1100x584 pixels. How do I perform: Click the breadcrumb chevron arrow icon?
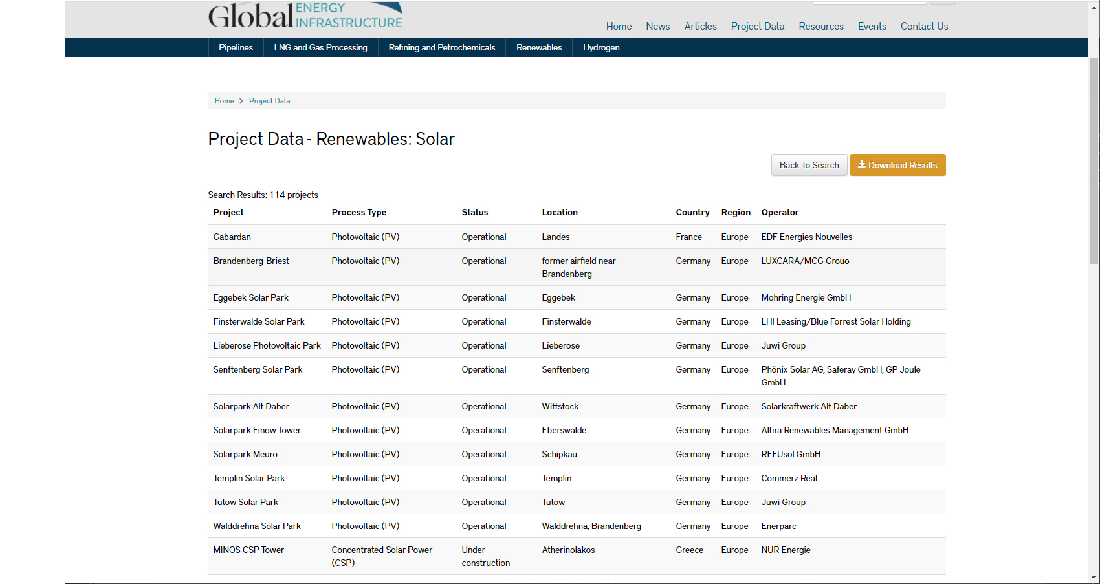[x=241, y=101]
